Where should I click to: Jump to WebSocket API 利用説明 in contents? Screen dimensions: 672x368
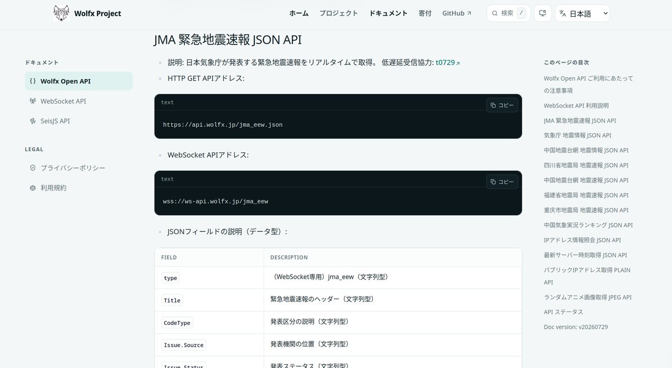point(576,105)
